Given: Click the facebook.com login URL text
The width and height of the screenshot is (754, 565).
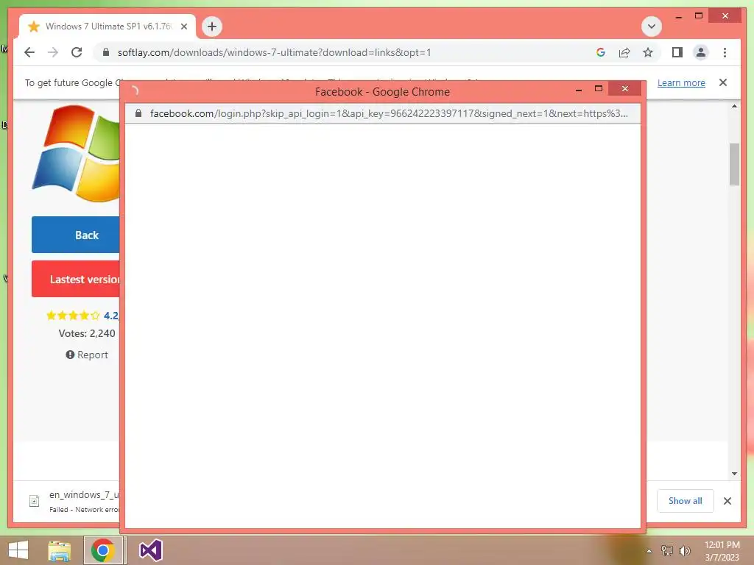Looking at the screenshot, I should click(389, 113).
